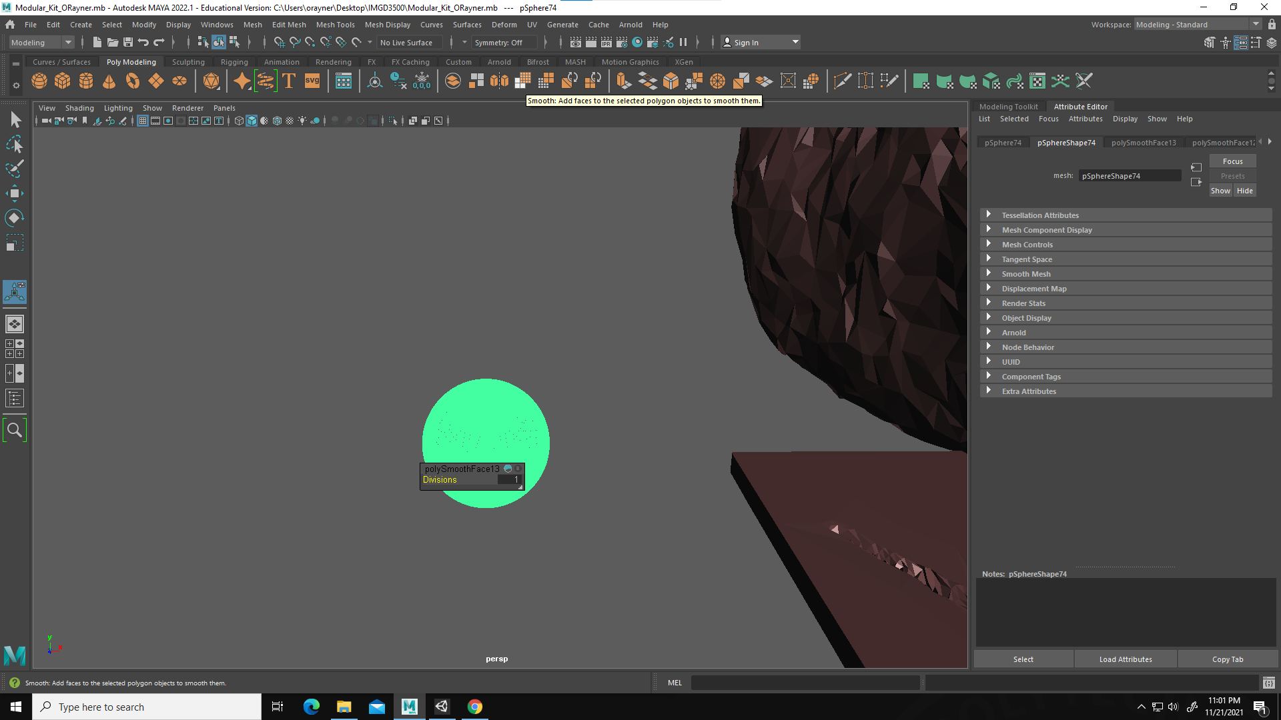Click the Open scene folder icon

[x=113, y=42]
